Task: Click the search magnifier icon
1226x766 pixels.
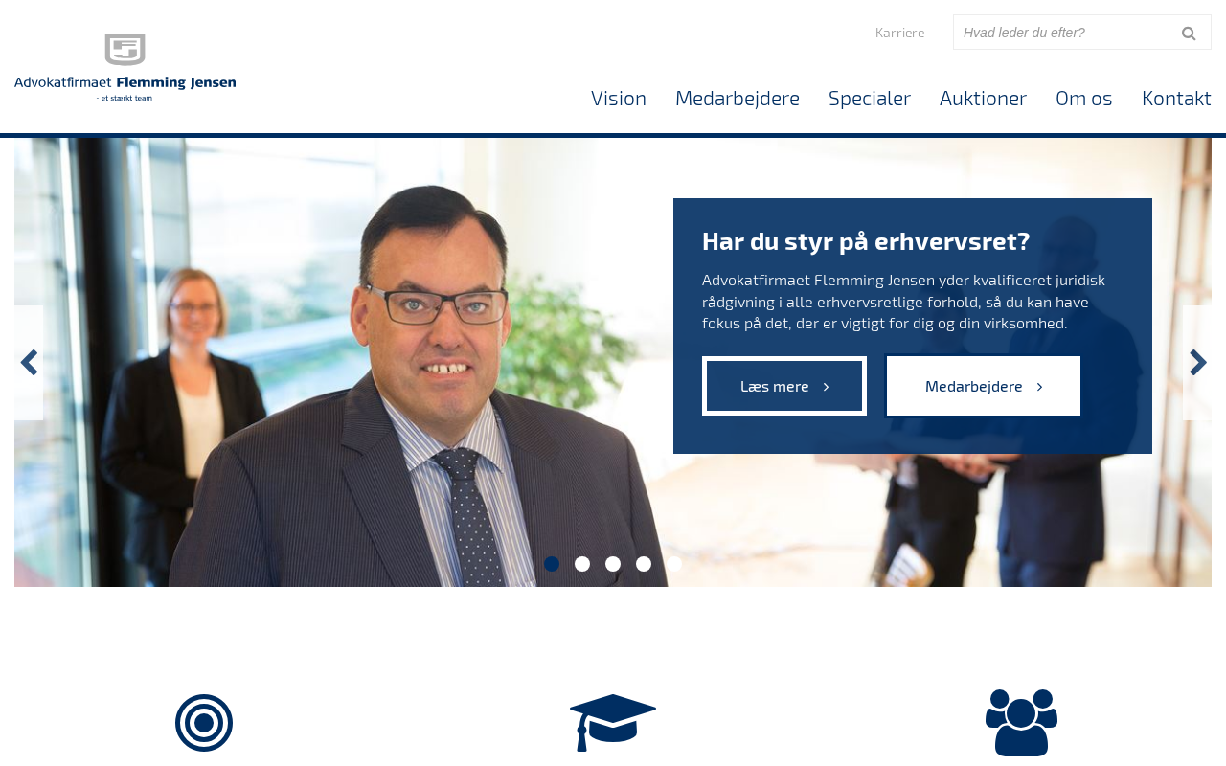Action: point(1189,33)
